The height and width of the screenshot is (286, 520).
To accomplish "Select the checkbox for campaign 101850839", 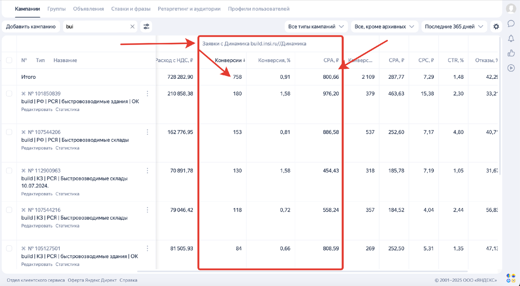I will pyautogui.click(x=9, y=93).
